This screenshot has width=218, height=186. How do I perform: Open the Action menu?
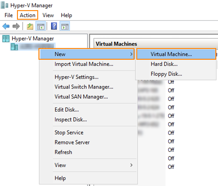[27, 15]
